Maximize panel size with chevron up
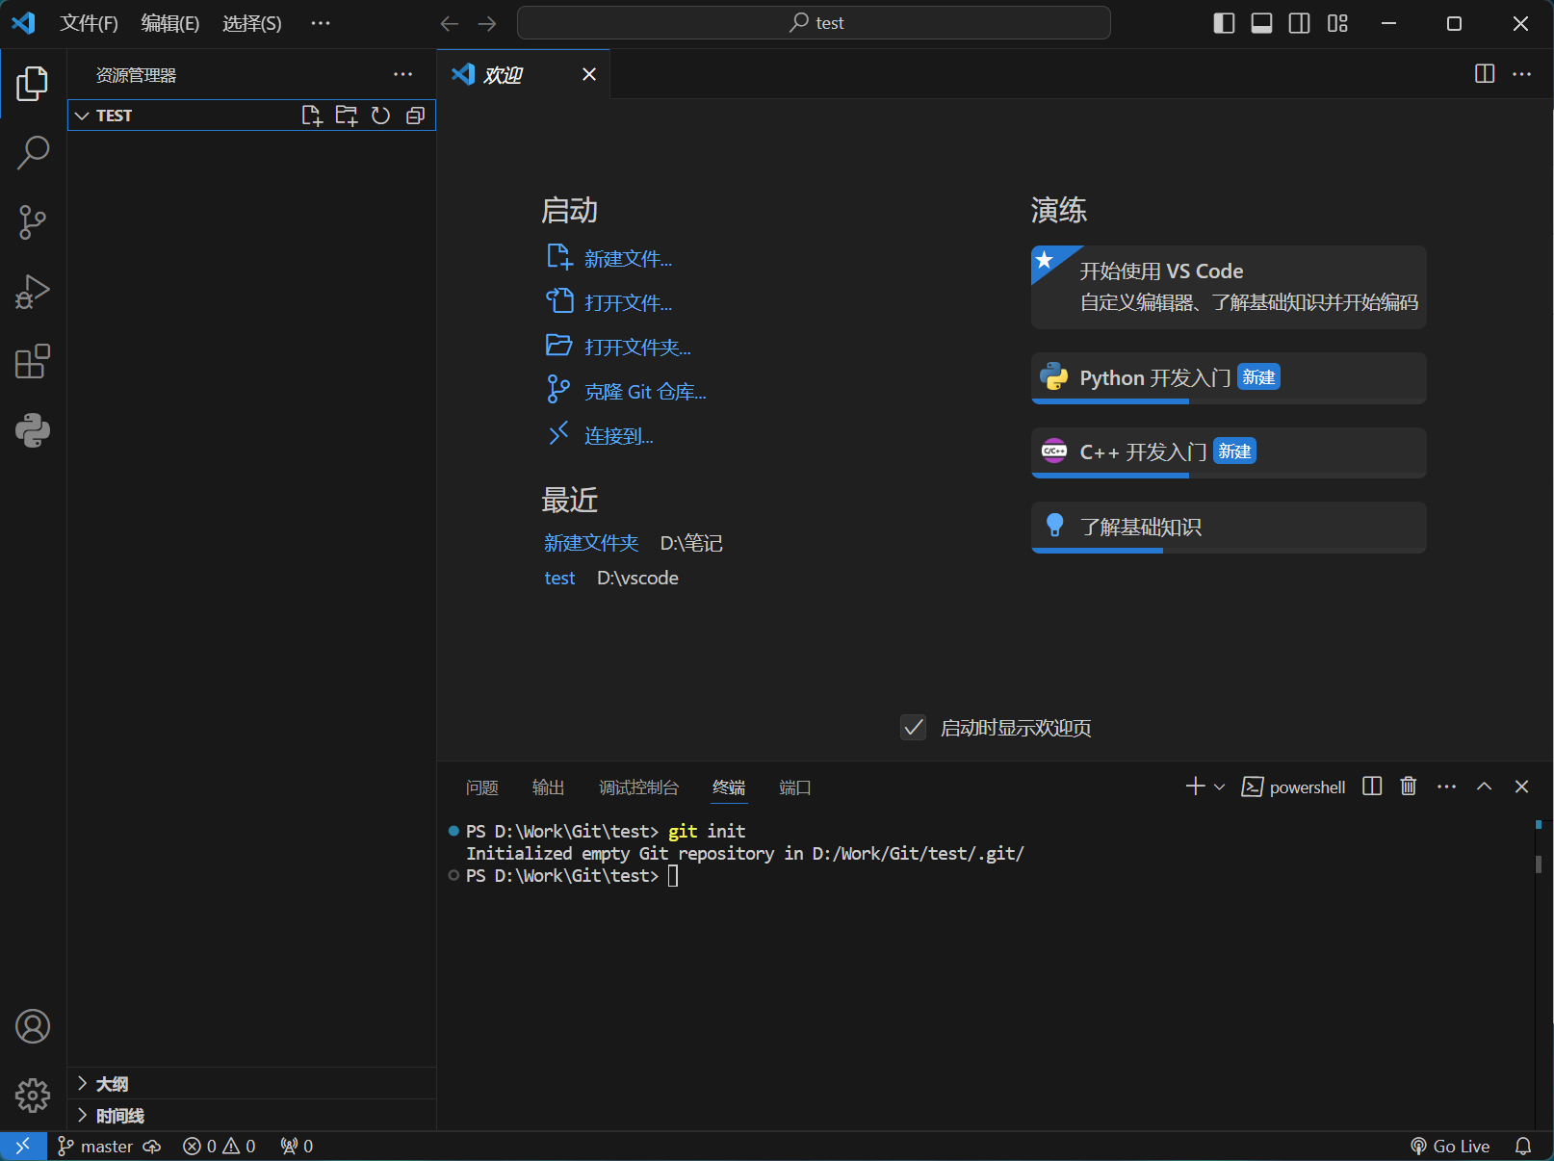 (1484, 787)
